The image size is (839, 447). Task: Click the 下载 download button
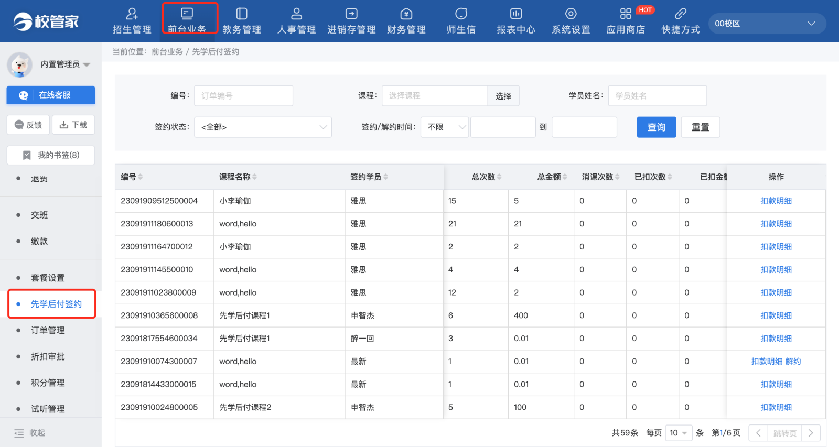[73, 125]
